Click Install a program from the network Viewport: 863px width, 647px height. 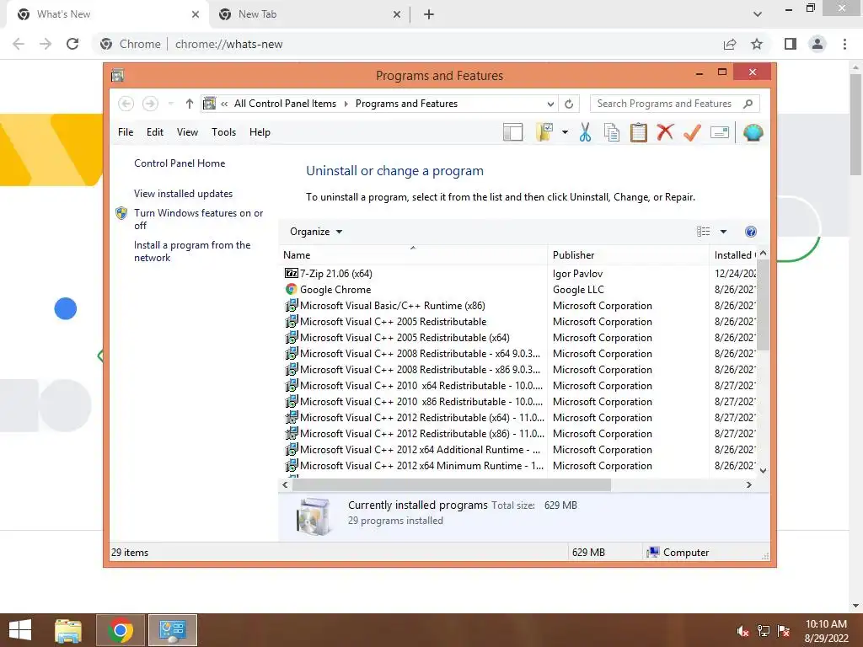pos(192,251)
